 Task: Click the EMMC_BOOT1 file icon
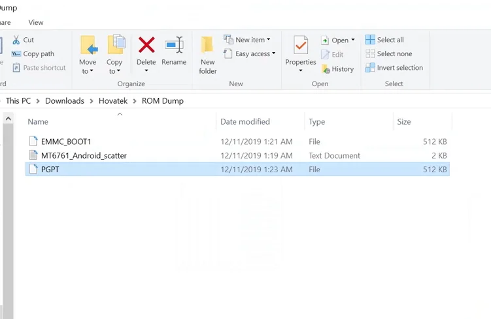pyautogui.click(x=33, y=141)
